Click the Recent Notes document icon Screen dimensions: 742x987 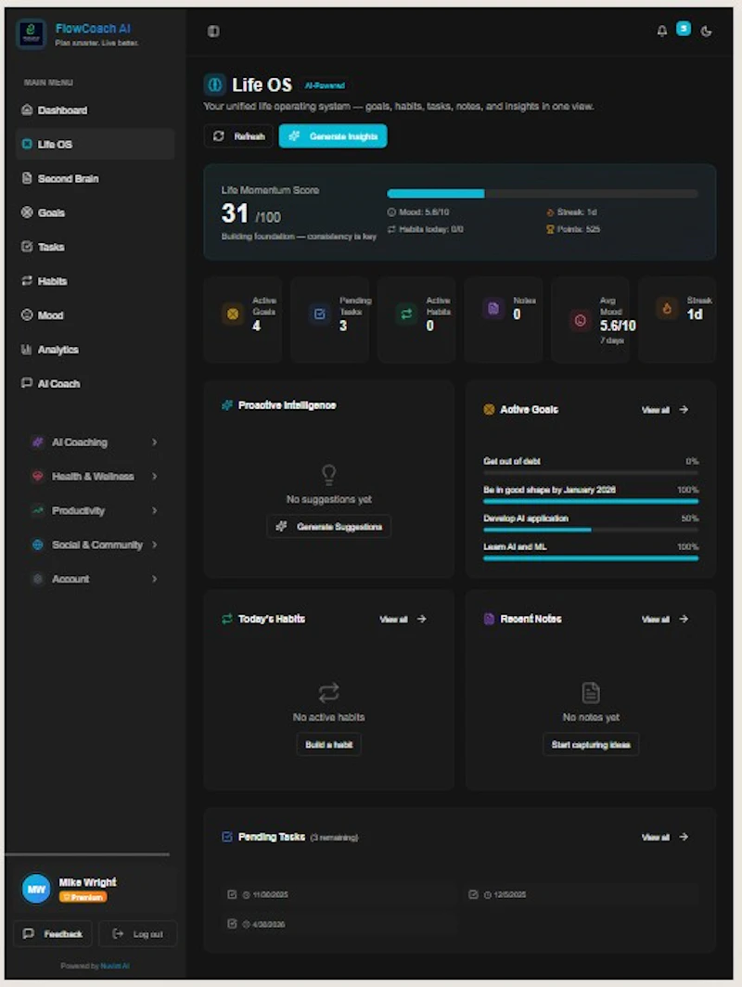tap(489, 619)
